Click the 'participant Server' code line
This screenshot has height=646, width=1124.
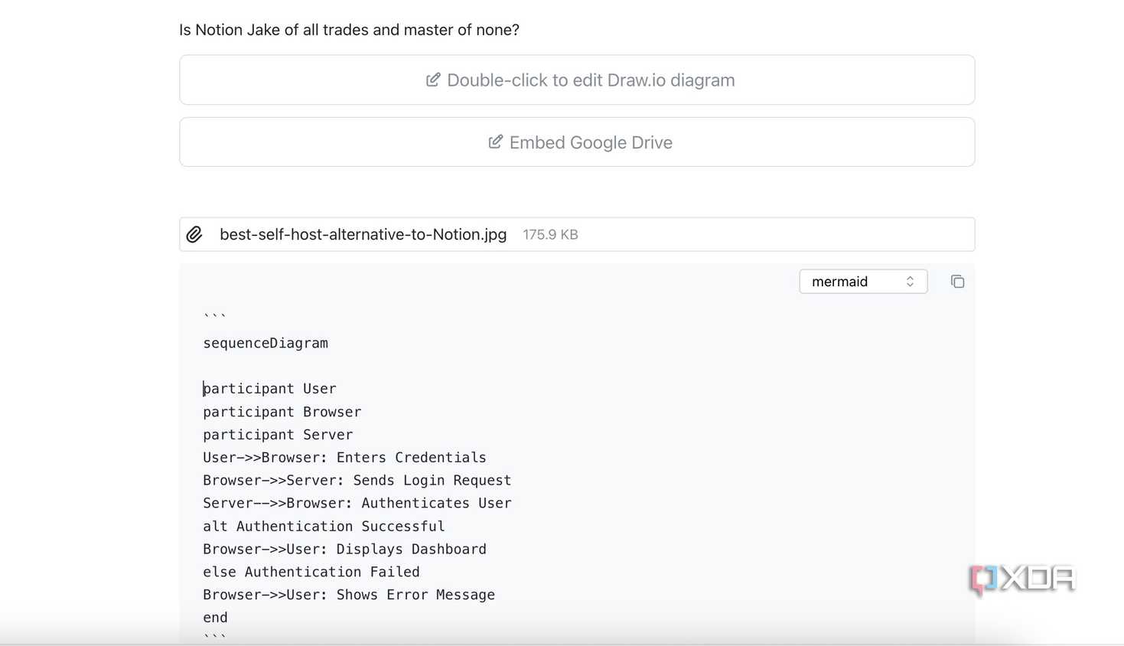click(x=278, y=435)
